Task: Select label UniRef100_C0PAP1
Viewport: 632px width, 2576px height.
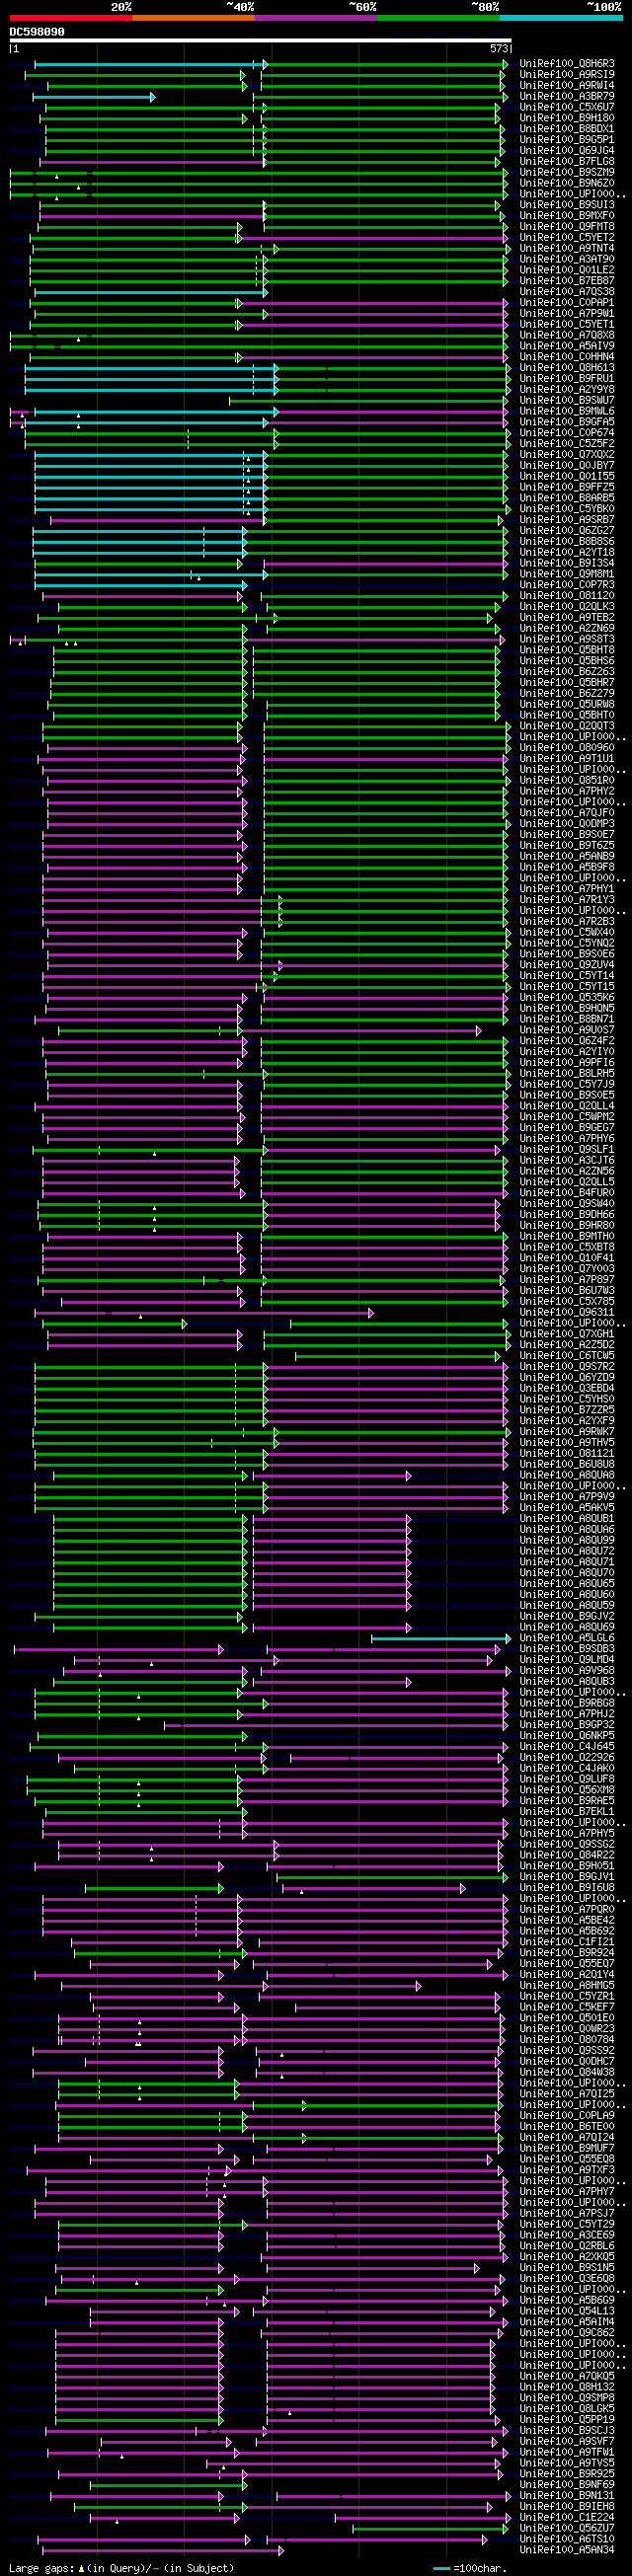Action: coord(567,303)
